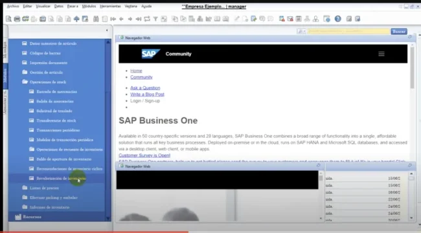Jump to last record arrow icon

139,19
